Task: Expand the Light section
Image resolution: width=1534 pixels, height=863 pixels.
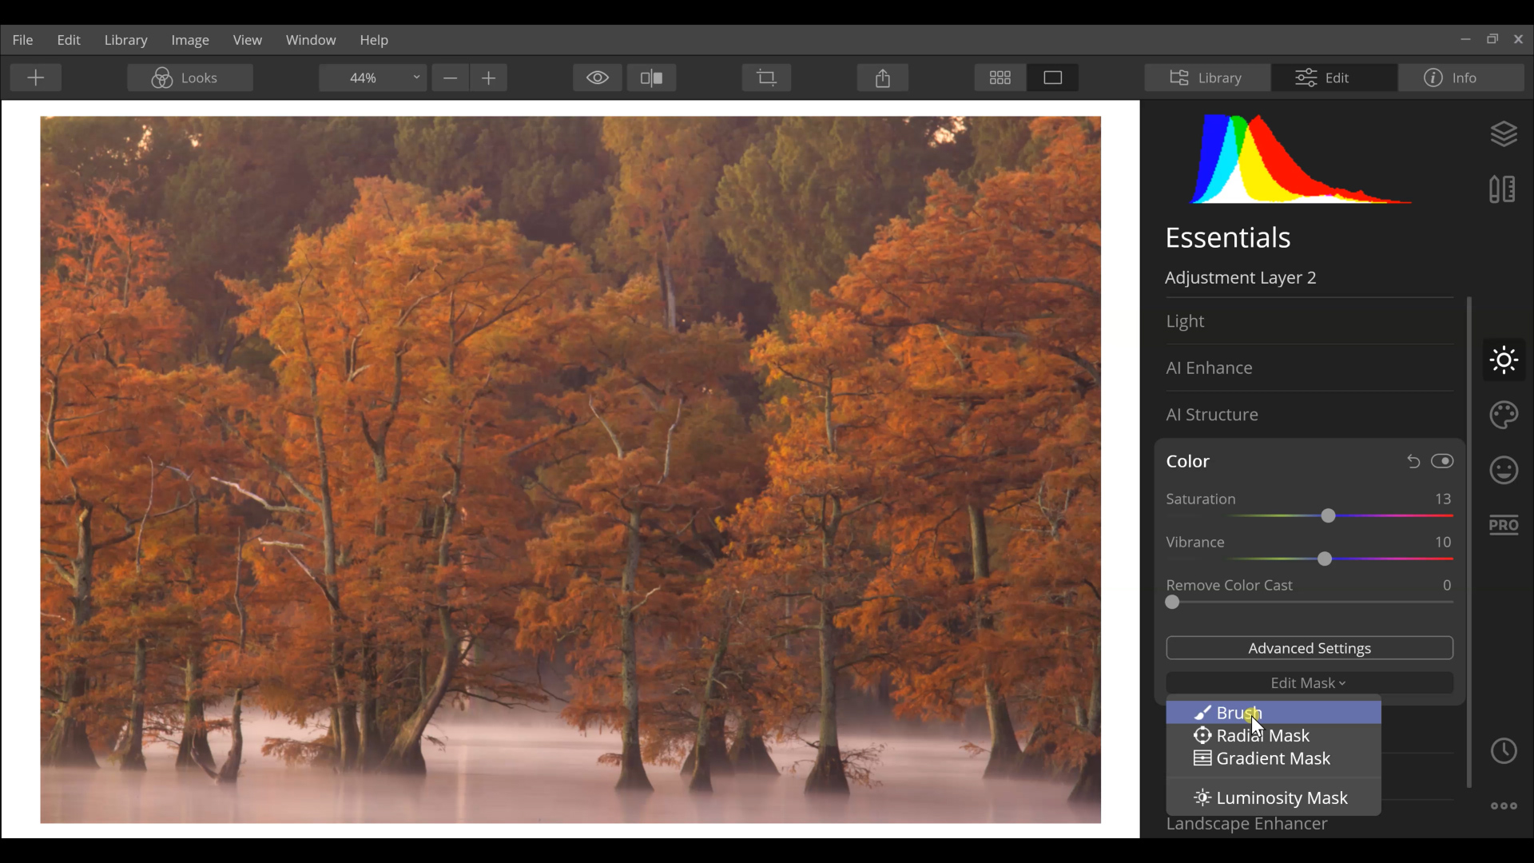Action: click(1309, 321)
